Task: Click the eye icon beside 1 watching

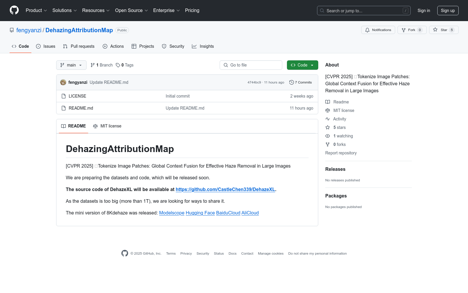Action: pos(328,136)
